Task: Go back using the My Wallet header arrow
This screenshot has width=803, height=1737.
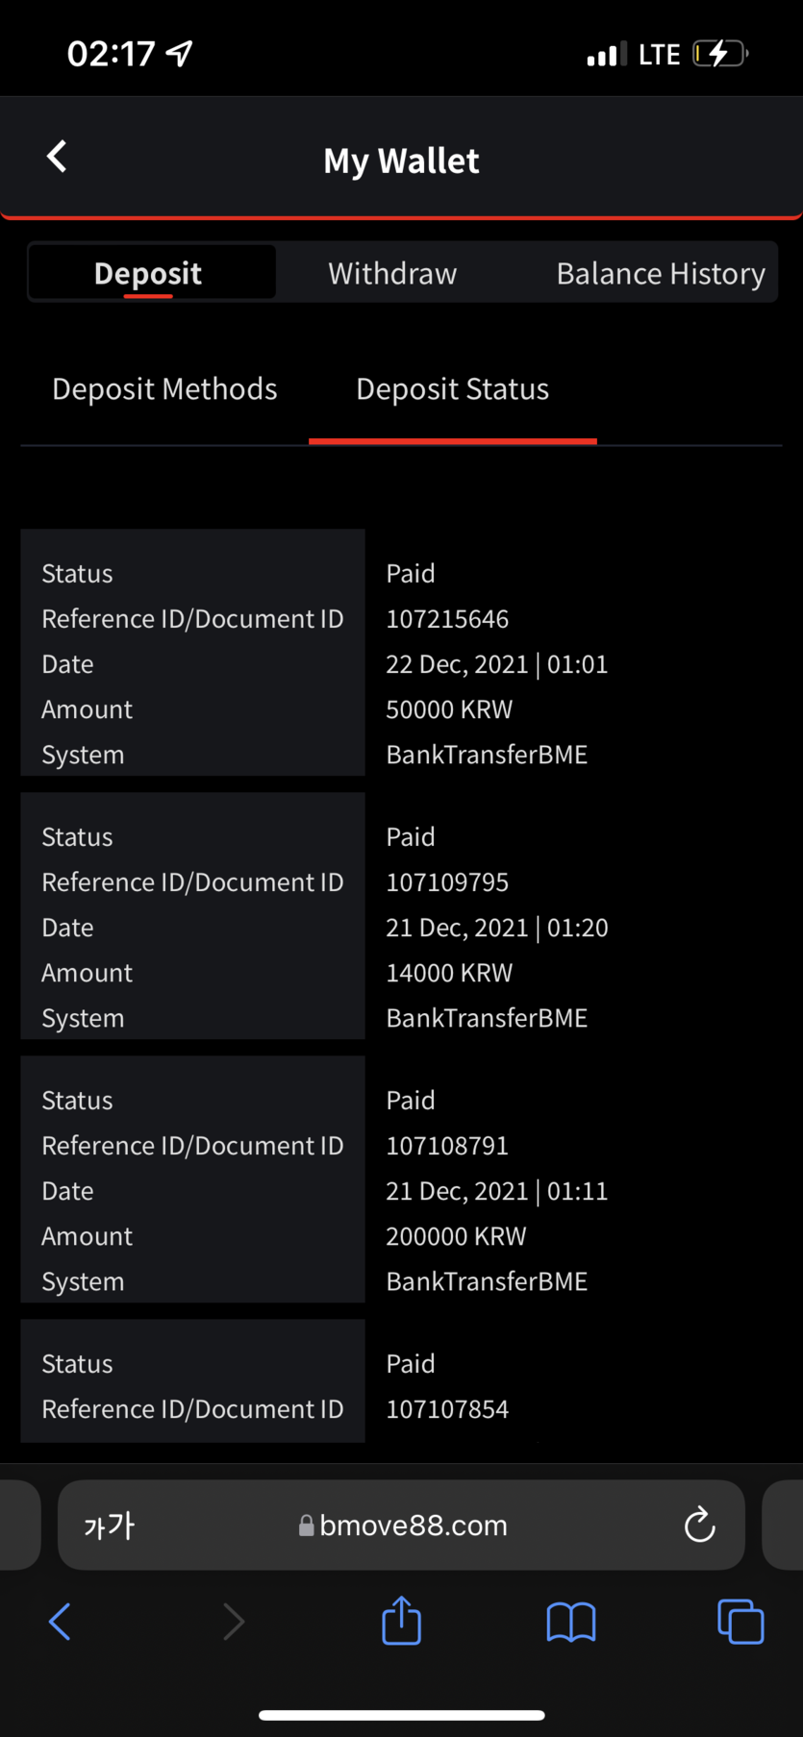Action: click(57, 157)
